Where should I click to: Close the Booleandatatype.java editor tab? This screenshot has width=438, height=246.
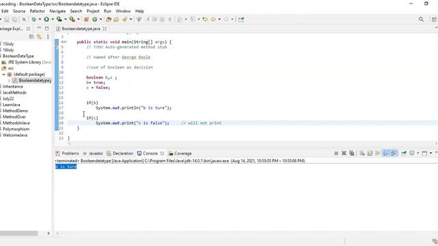[105, 29]
